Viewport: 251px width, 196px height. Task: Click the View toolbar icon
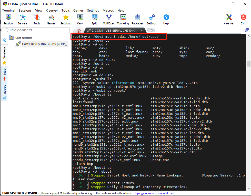(80, 20)
